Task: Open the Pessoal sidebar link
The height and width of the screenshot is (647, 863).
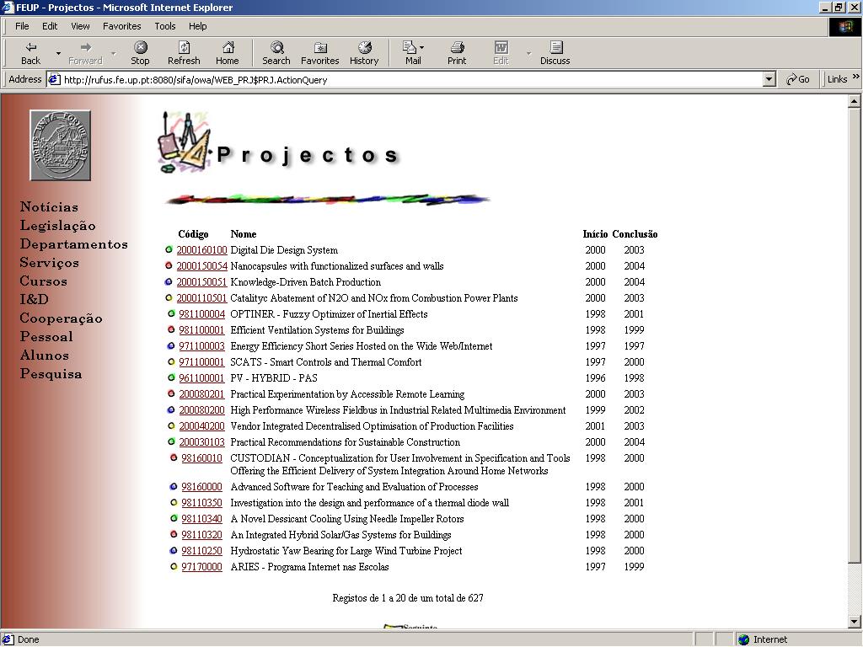Action: pyautogui.click(x=46, y=337)
